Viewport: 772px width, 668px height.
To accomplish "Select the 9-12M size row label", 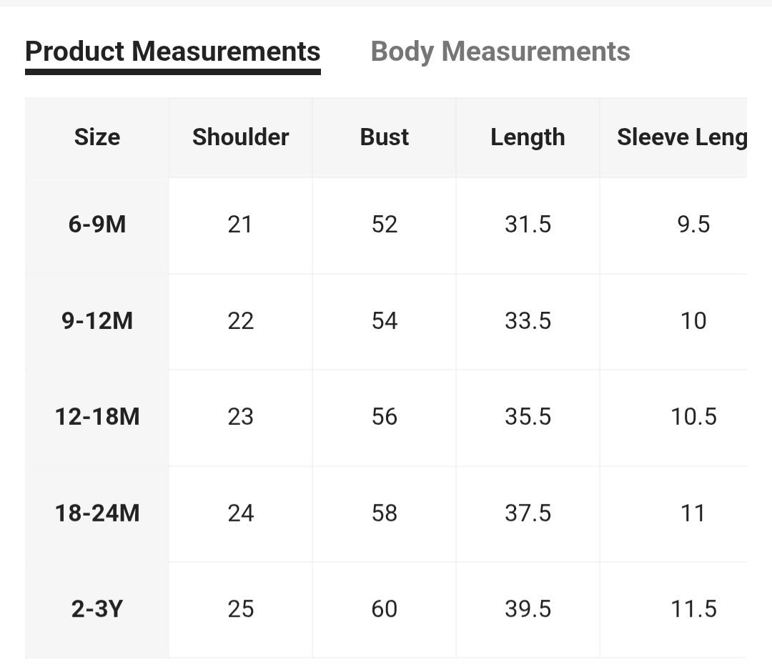I will point(97,320).
